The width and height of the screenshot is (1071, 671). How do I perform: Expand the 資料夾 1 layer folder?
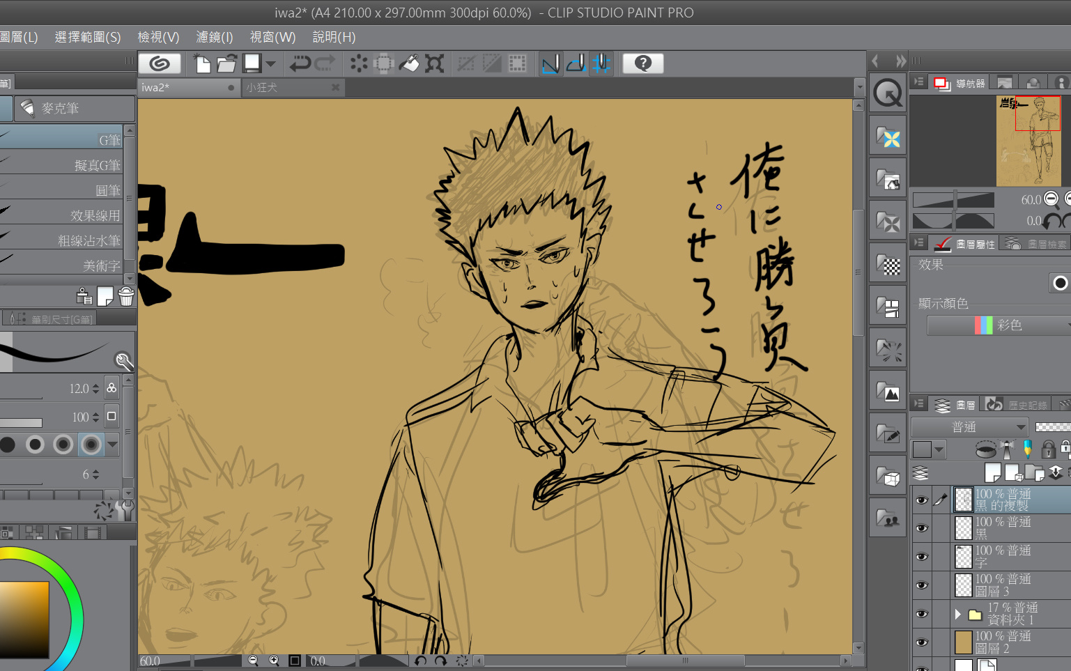tap(958, 614)
